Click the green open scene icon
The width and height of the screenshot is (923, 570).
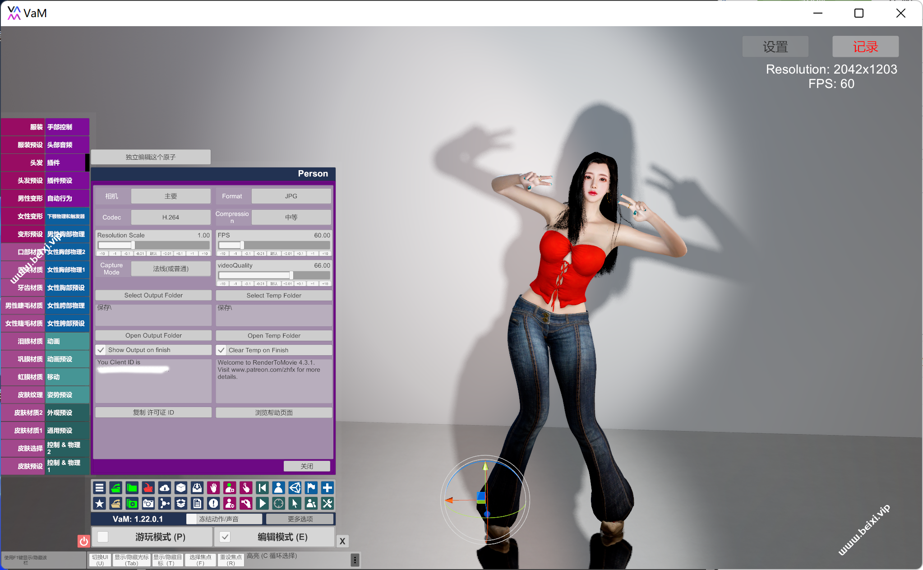(116, 488)
